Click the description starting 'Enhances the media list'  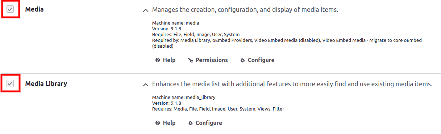point(292,84)
